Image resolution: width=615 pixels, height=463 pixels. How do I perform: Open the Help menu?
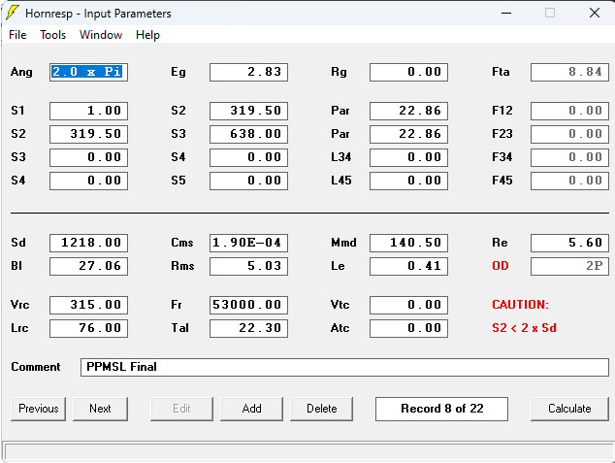point(147,35)
